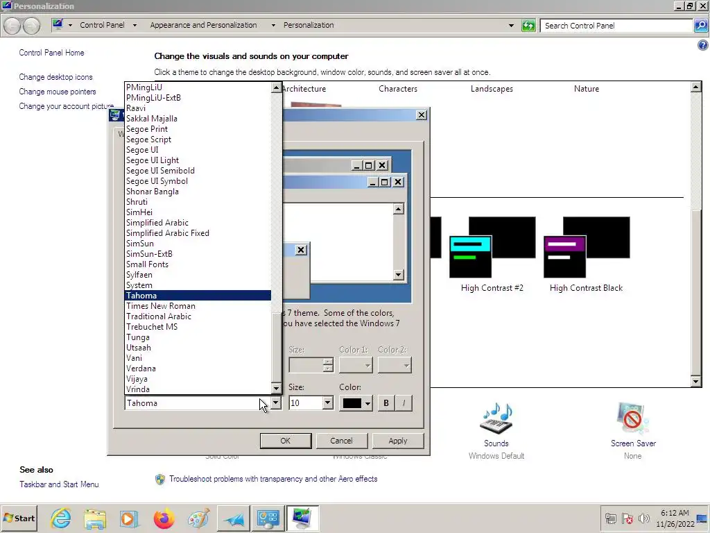The image size is (710, 533).
Task: Click the Screen Saver icon
Action: click(632, 418)
